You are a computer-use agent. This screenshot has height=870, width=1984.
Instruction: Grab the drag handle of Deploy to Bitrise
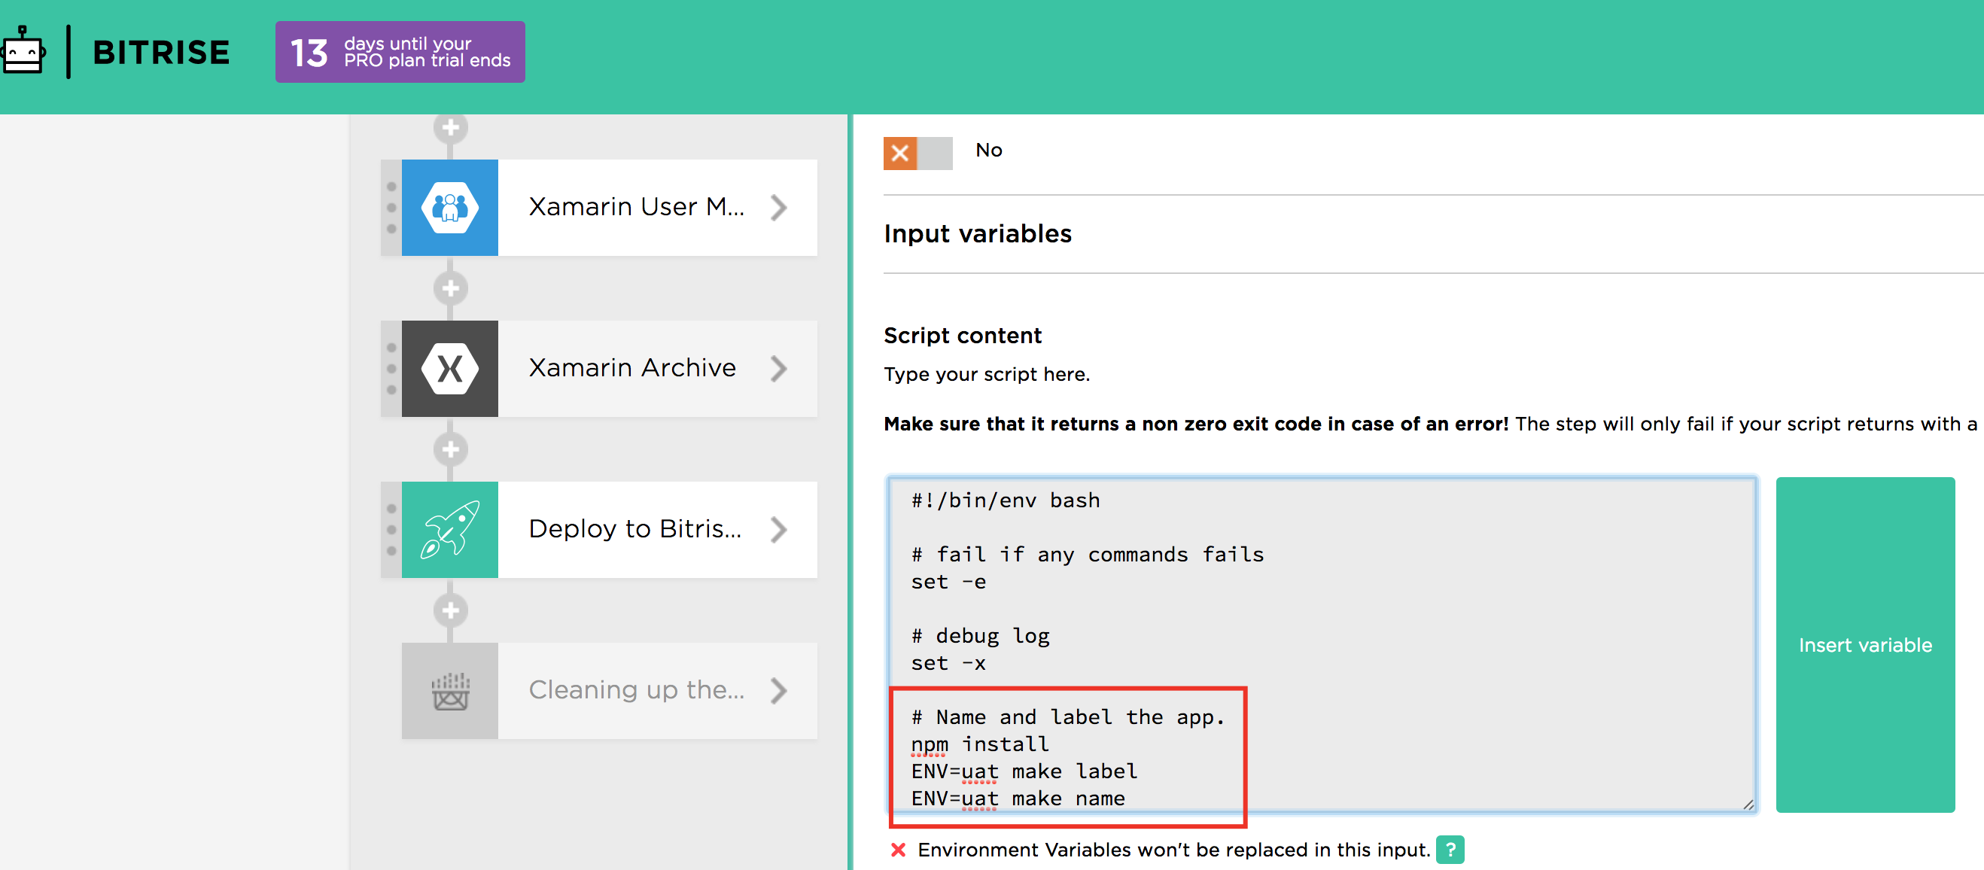(x=391, y=529)
